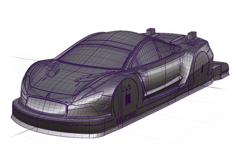Viewport: 236px width, 157px height.
Task: Select the rear wing extension
Action: tap(221, 70)
